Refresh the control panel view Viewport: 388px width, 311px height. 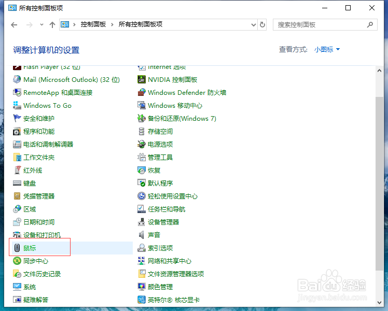click(x=262, y=25)
